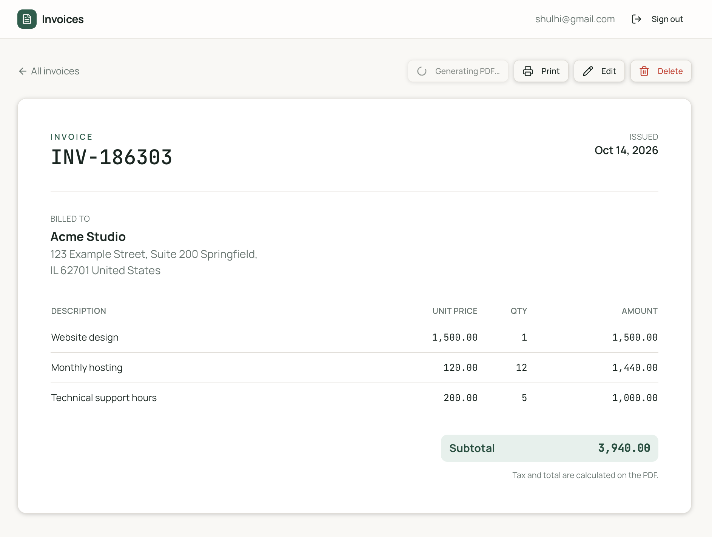Click the Monthly hosting row description

[x=86, y=367]
